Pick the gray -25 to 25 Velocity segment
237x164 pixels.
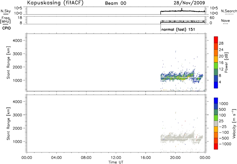(216, 123)
